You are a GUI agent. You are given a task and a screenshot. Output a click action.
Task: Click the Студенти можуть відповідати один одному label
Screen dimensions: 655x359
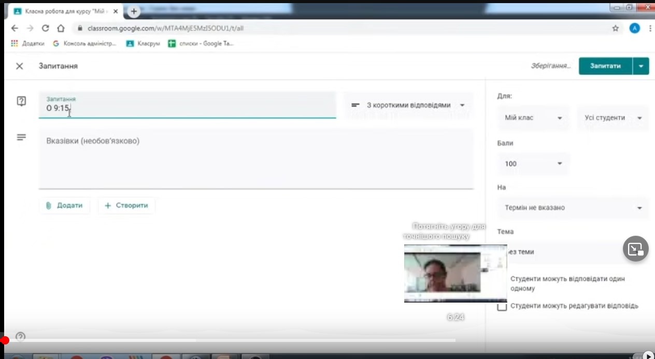click(x=567, y=283)
